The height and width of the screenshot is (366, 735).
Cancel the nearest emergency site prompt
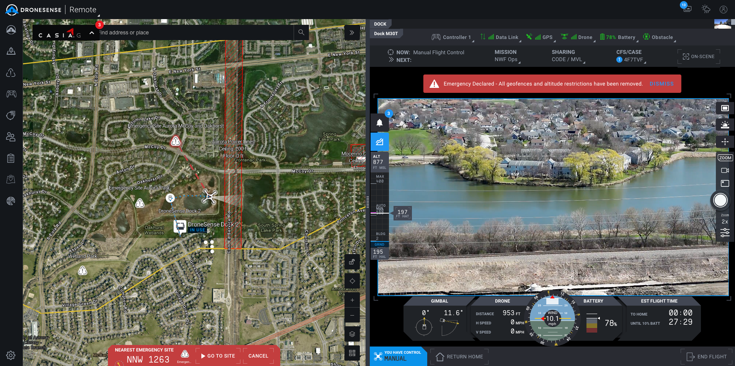[x=258, y=356]
